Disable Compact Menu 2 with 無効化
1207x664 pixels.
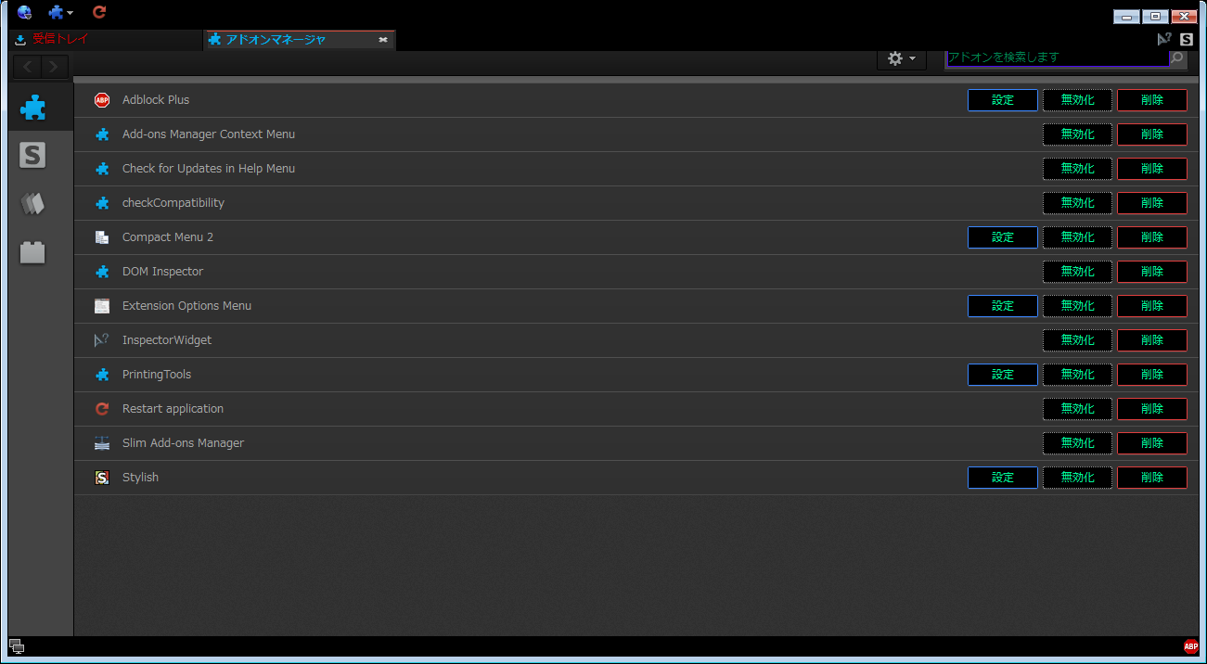point(1077,237)
